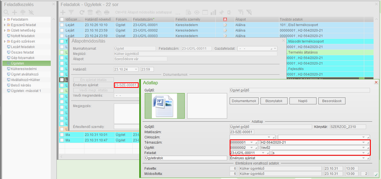Click the document icon in row 23-UGYL-00001
381x179 pixels.
pos(225,25)
